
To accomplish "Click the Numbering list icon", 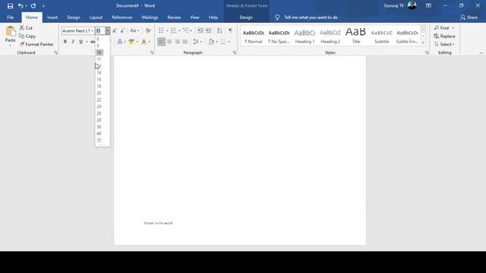I will pyautogui.click(x=174, y=30).
